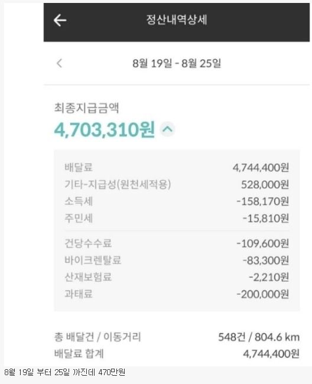Go to previous week with left chevron

pos(59,63)
